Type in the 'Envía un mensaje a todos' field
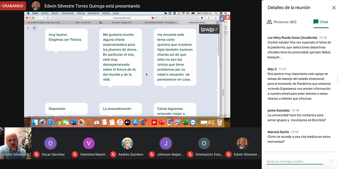 click(295, 161)
